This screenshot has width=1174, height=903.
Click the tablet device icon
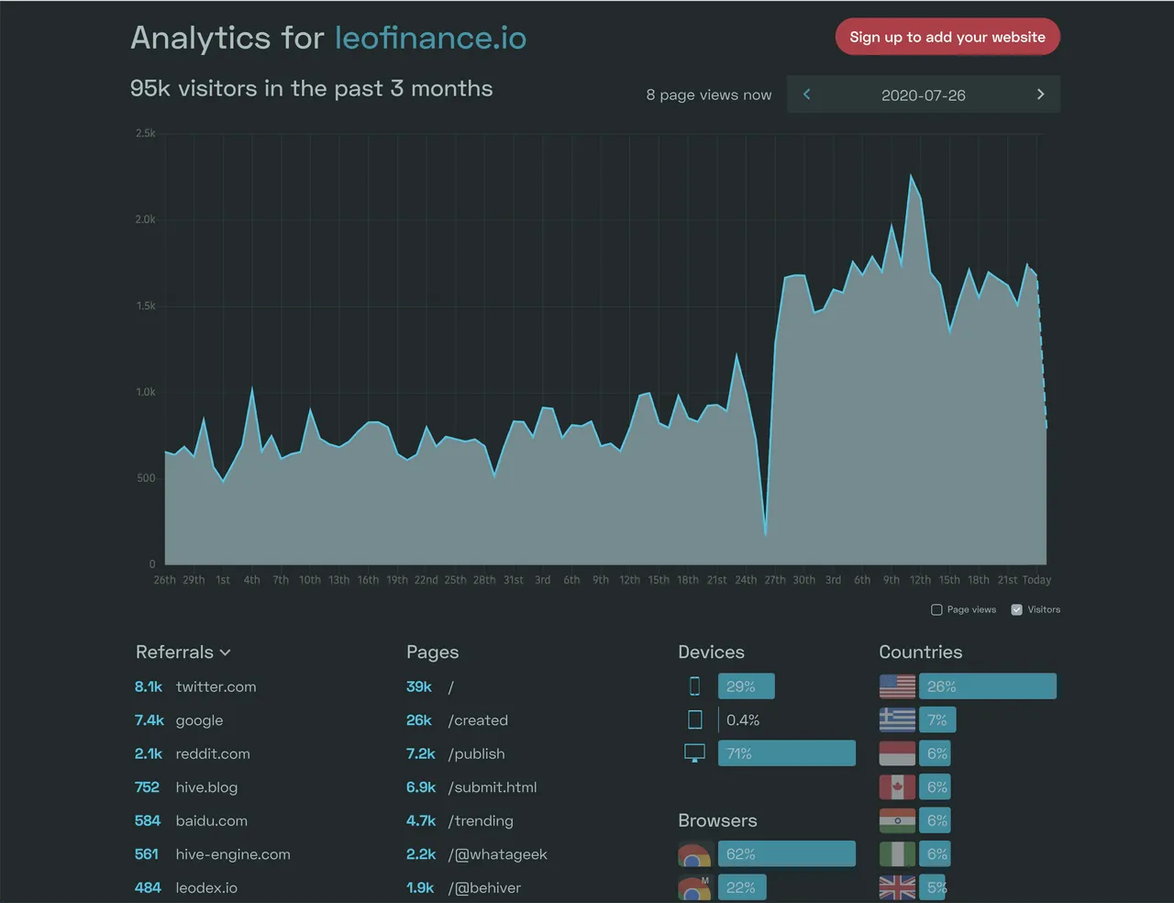tap(694, 719)
